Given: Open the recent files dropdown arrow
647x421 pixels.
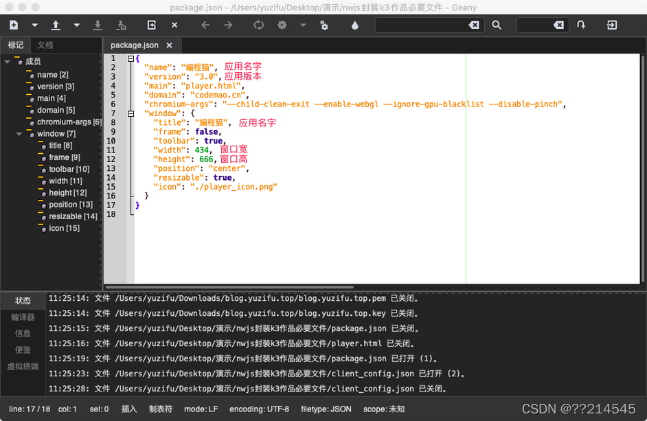Looking at the screenshot, I should [x=77, y=25].
